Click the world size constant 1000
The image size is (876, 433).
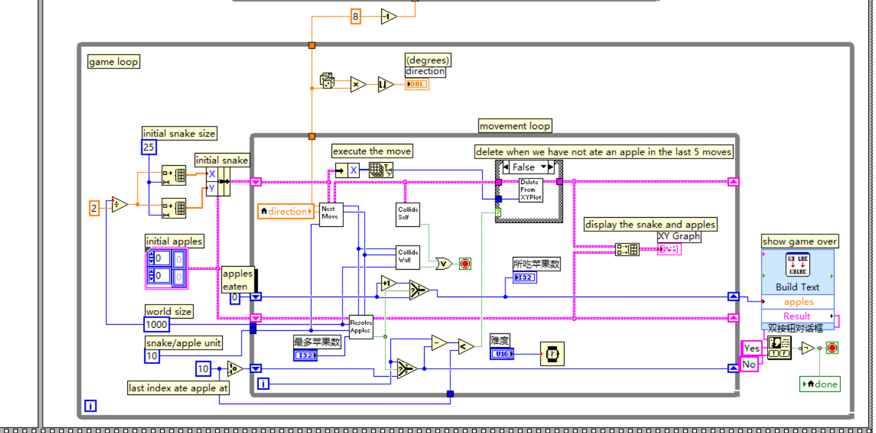point(157,325)
